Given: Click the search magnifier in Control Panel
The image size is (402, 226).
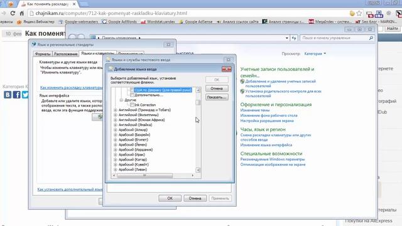Looking at the screenshot, I should (x=371, y=38).
